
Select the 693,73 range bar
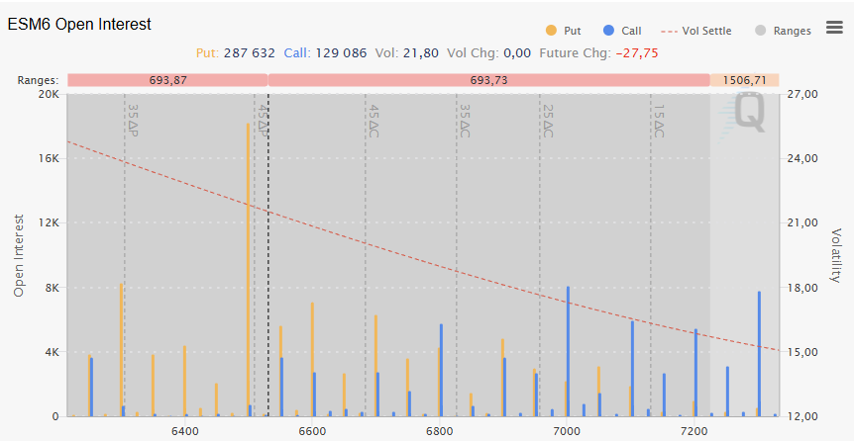tap(488, 80)
